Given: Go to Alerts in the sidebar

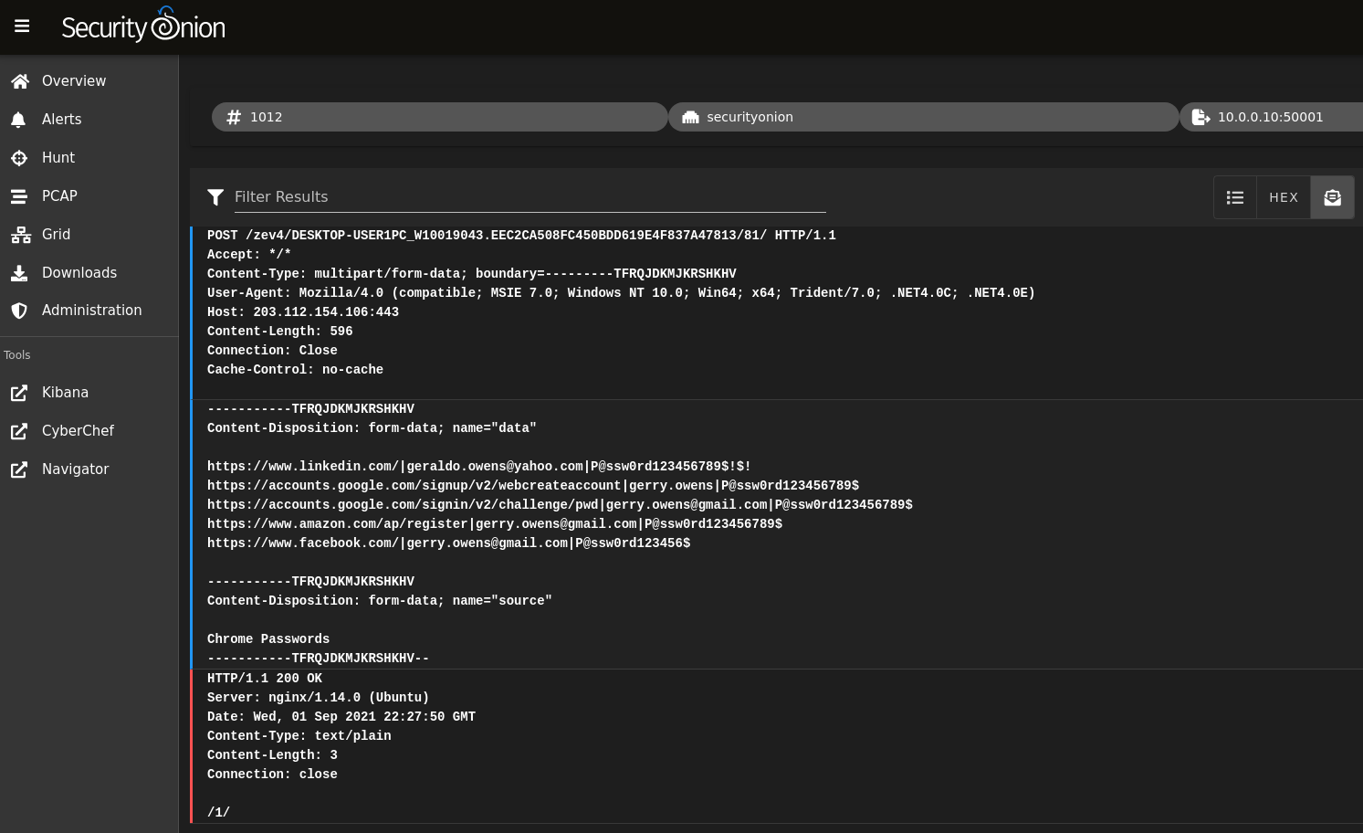Looking at the screenshot, I should (89, 120).
